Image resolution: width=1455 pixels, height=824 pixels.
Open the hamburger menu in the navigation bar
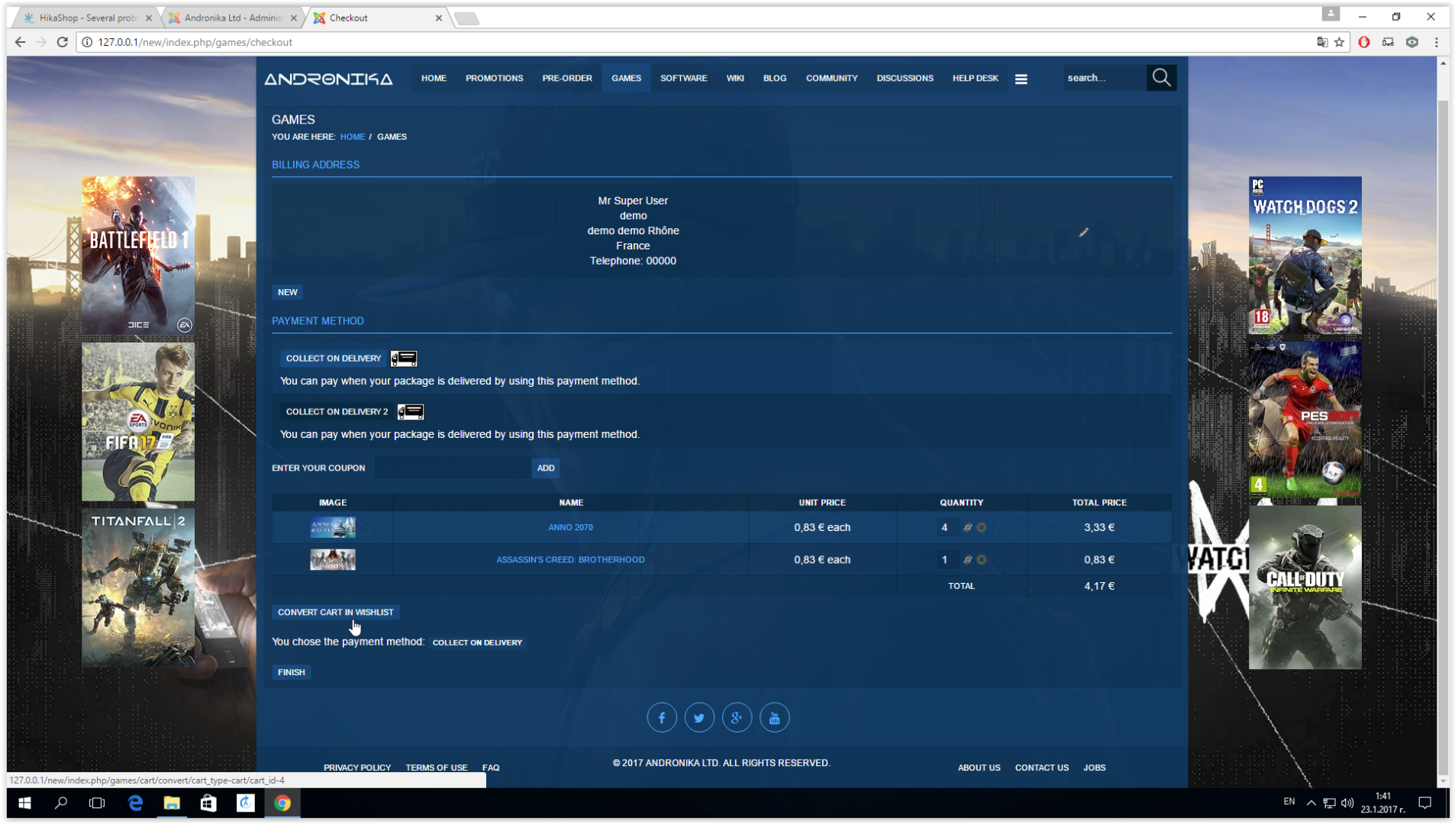pyautogui.click(x=1021, y=79)
